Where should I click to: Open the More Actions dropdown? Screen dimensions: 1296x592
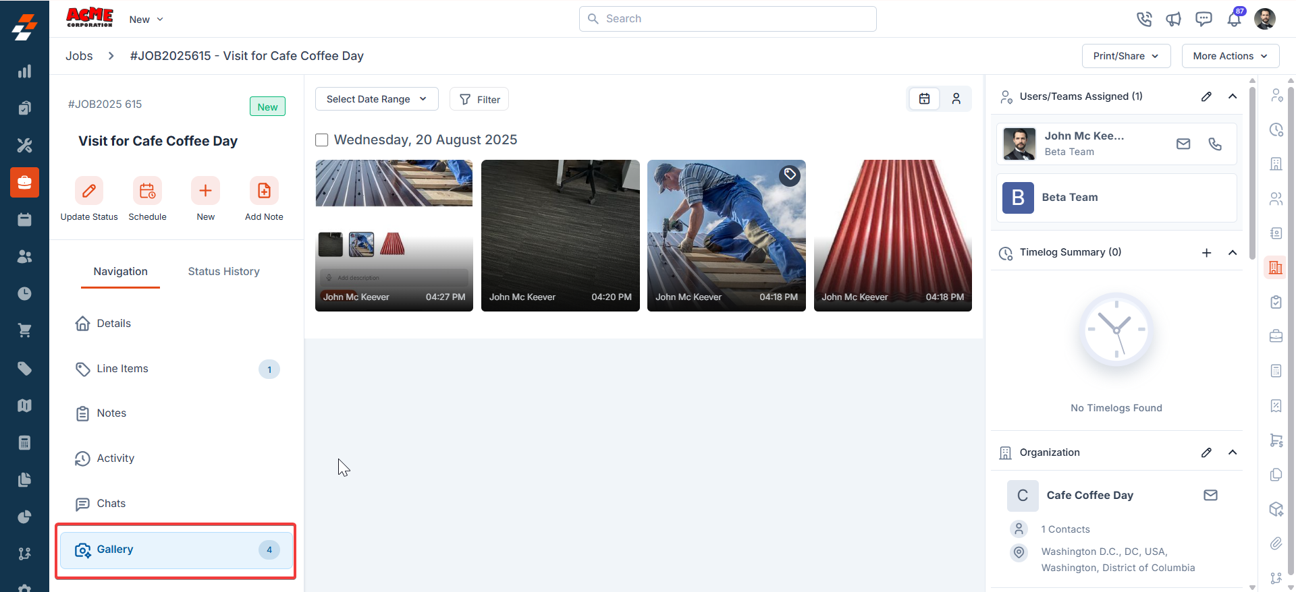tap(1231, 56)
